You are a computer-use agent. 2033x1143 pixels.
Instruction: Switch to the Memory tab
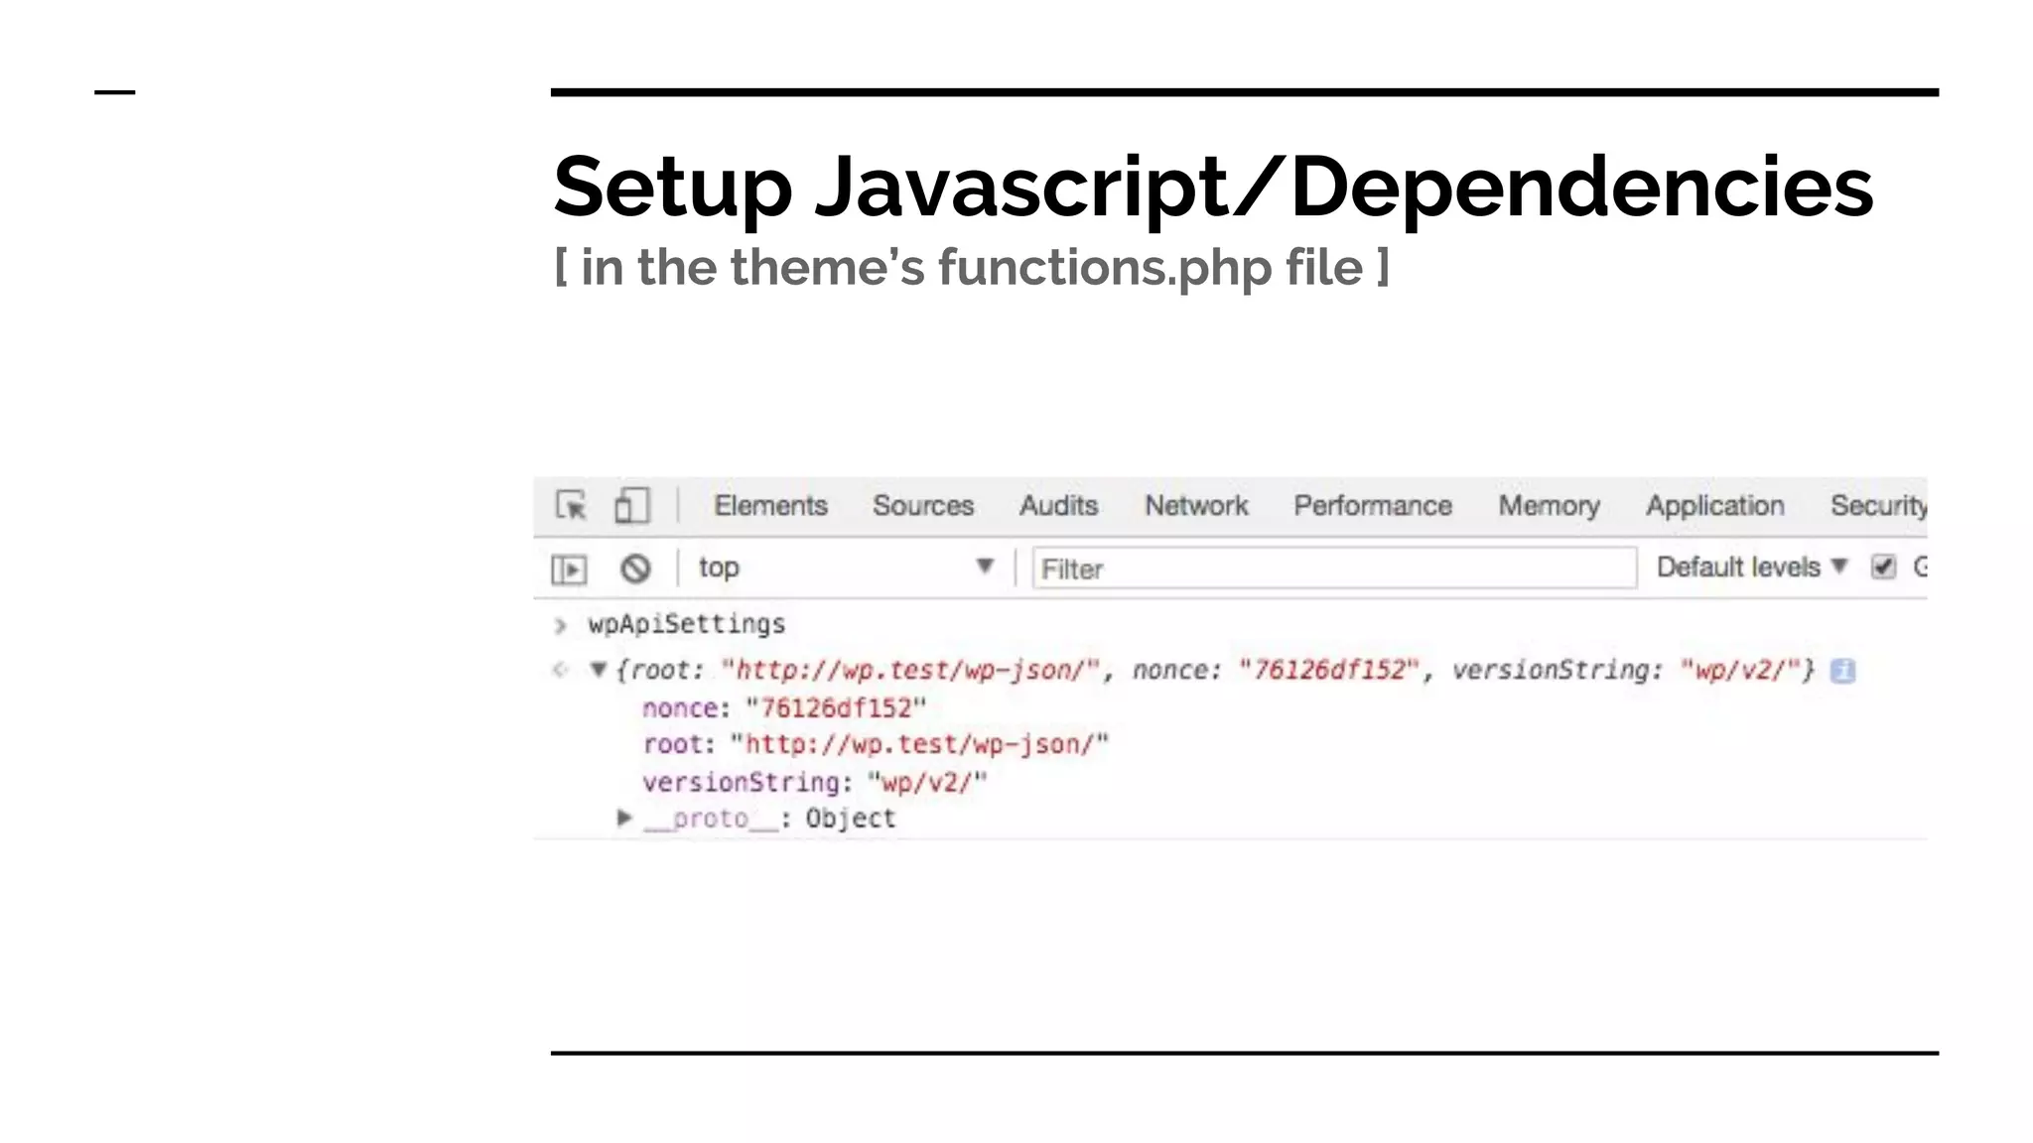pyautogui.click(x=1549, y=505)
